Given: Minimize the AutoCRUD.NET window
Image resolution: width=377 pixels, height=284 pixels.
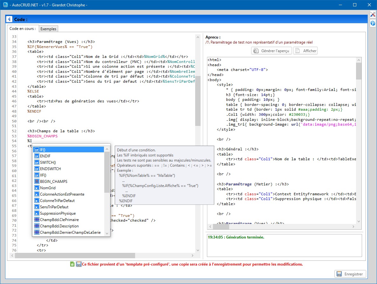Looking at the screenshot, I should tap(340, 5).
